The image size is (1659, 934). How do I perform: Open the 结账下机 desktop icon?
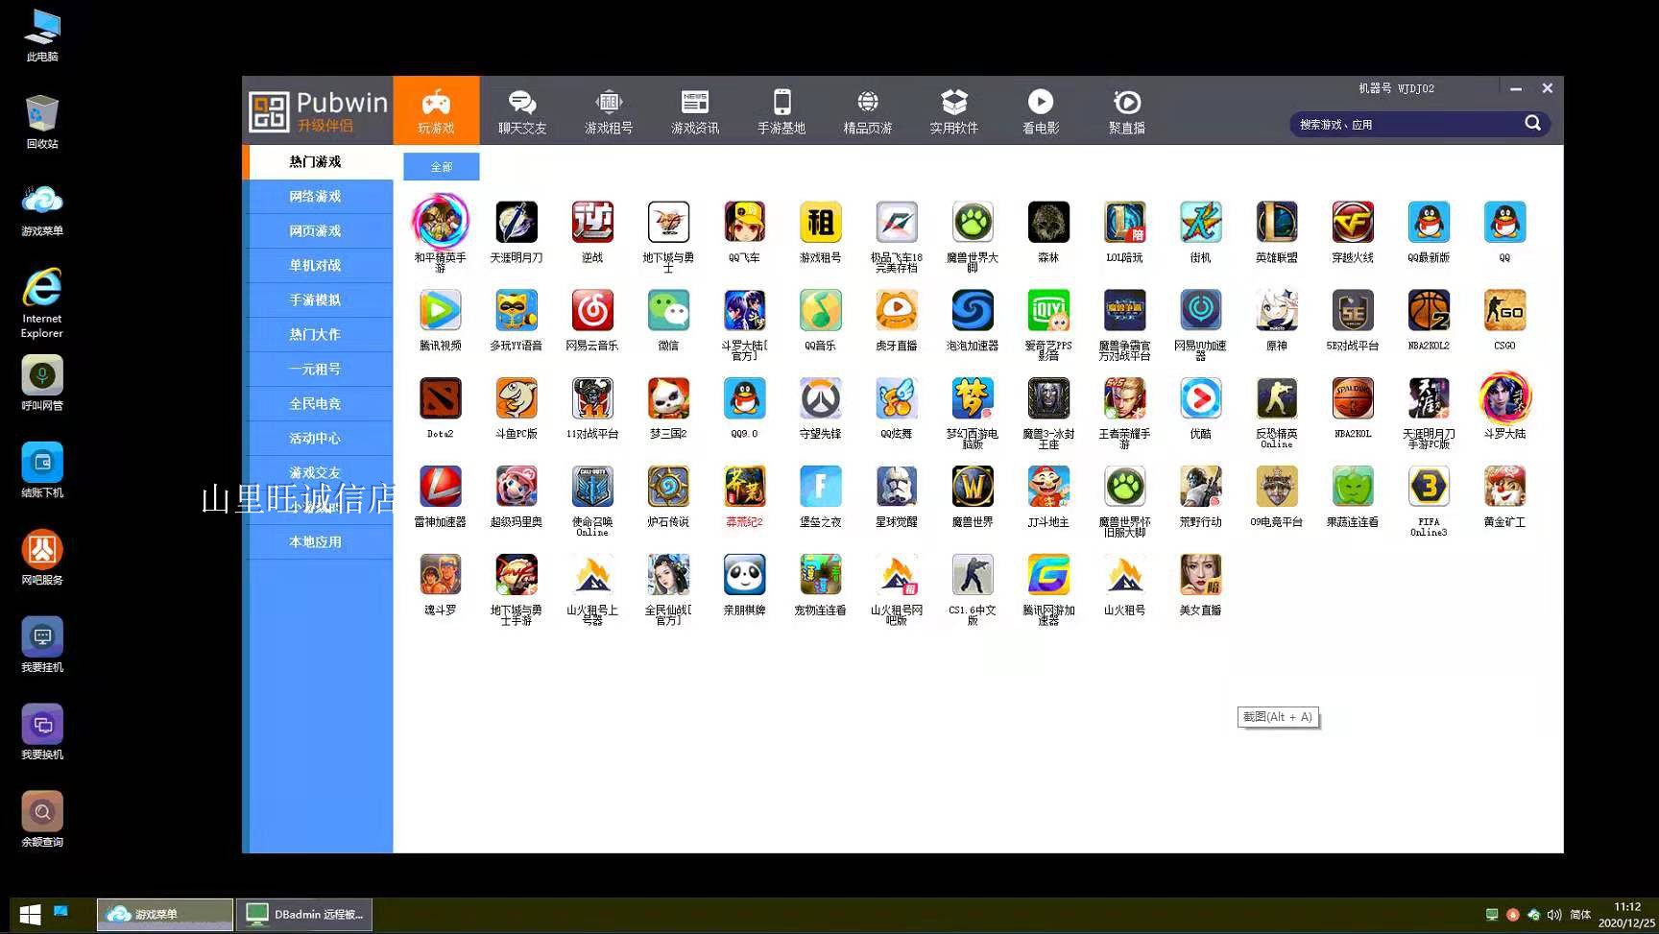click(42, 470)
